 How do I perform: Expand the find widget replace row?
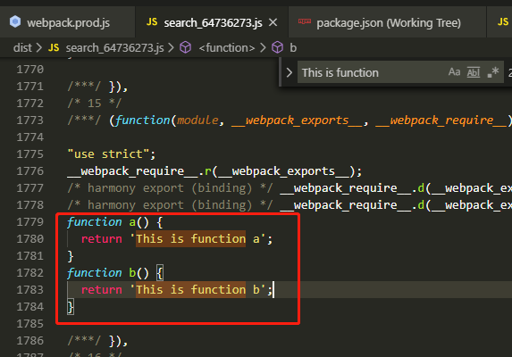pos(289,72)
